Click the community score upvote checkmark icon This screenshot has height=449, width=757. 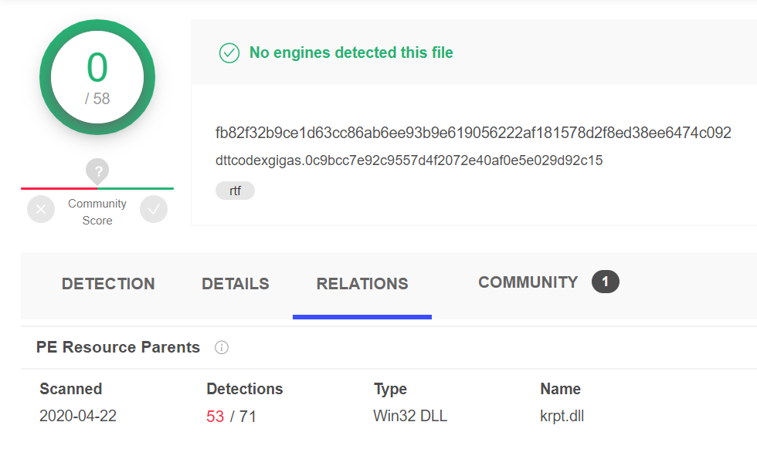point(154,209)
